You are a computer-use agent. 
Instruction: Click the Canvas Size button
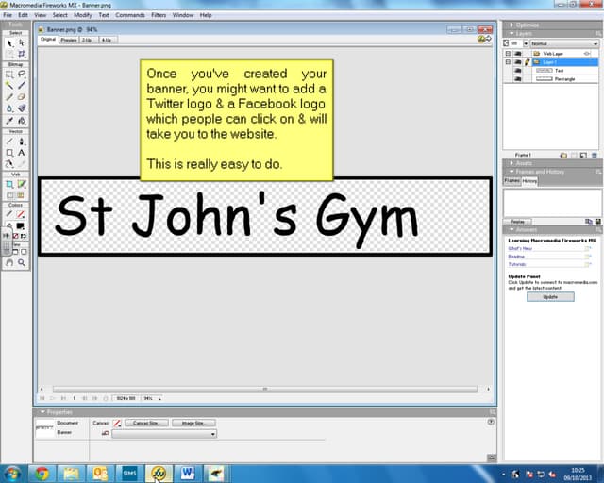coord(146,423)
